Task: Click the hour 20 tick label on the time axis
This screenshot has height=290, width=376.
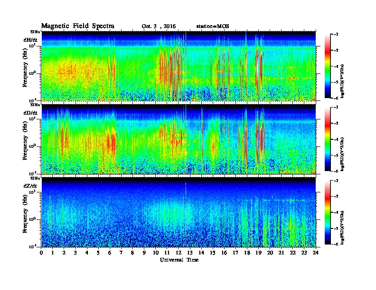Action: pyautogui.click(x=270, y=253)
